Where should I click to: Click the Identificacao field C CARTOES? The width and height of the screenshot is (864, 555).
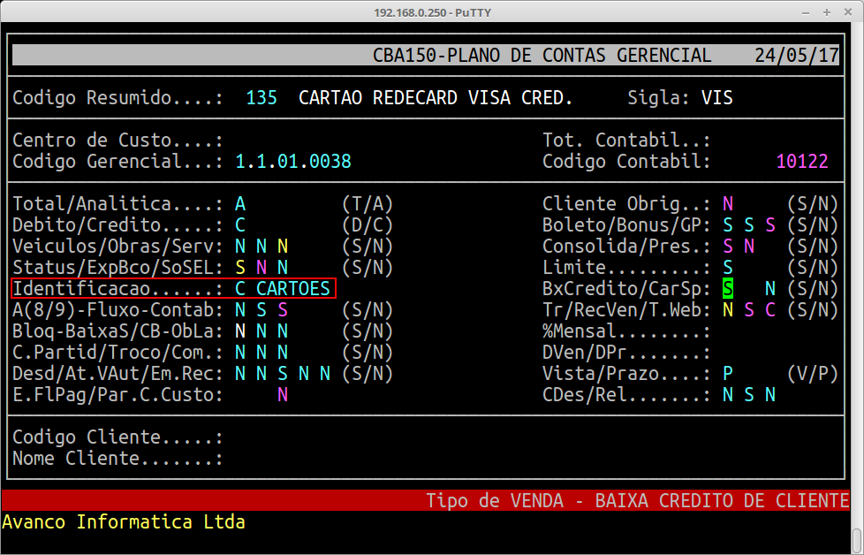(x=283, y=288)
